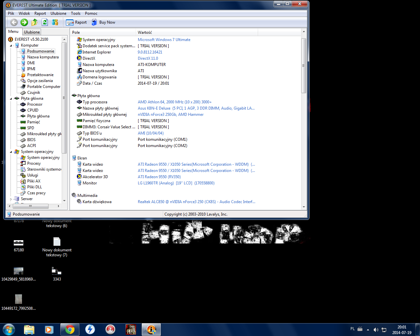420x336 pixels.
Task: Select Procesy in the tree
Action: (x=34, y=163)
